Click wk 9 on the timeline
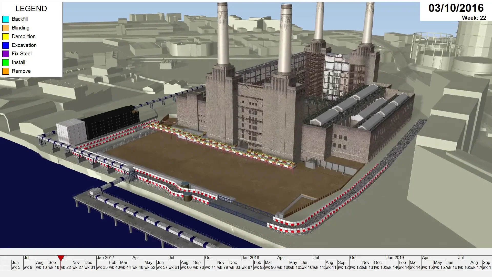The width and height of the screenshot is (492, 277). pyautogui.click(x=28, y=267)
